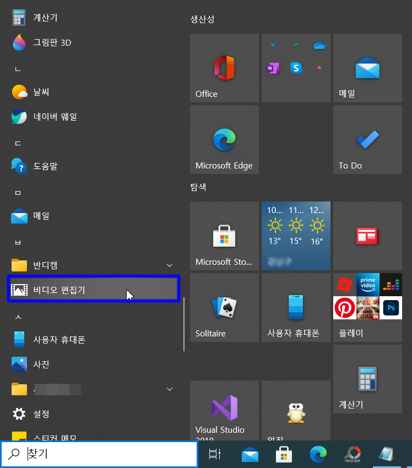Open PhotoScape from the taskbar
Screen dimensions: 412x468
pyautogui.click(x=353, y=454)
